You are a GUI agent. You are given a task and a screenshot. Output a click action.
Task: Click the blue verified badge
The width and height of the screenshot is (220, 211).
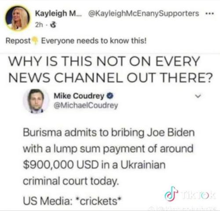[110, 96]
